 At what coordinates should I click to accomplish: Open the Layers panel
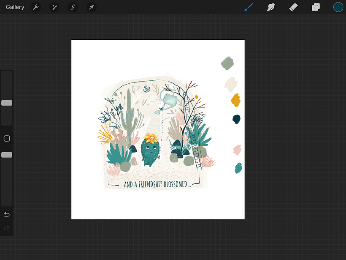[x=315, y=7]
